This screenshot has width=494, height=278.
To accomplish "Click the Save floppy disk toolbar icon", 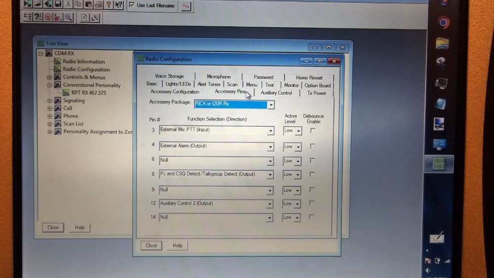I will pyautogui.click(x=58, y=4).
